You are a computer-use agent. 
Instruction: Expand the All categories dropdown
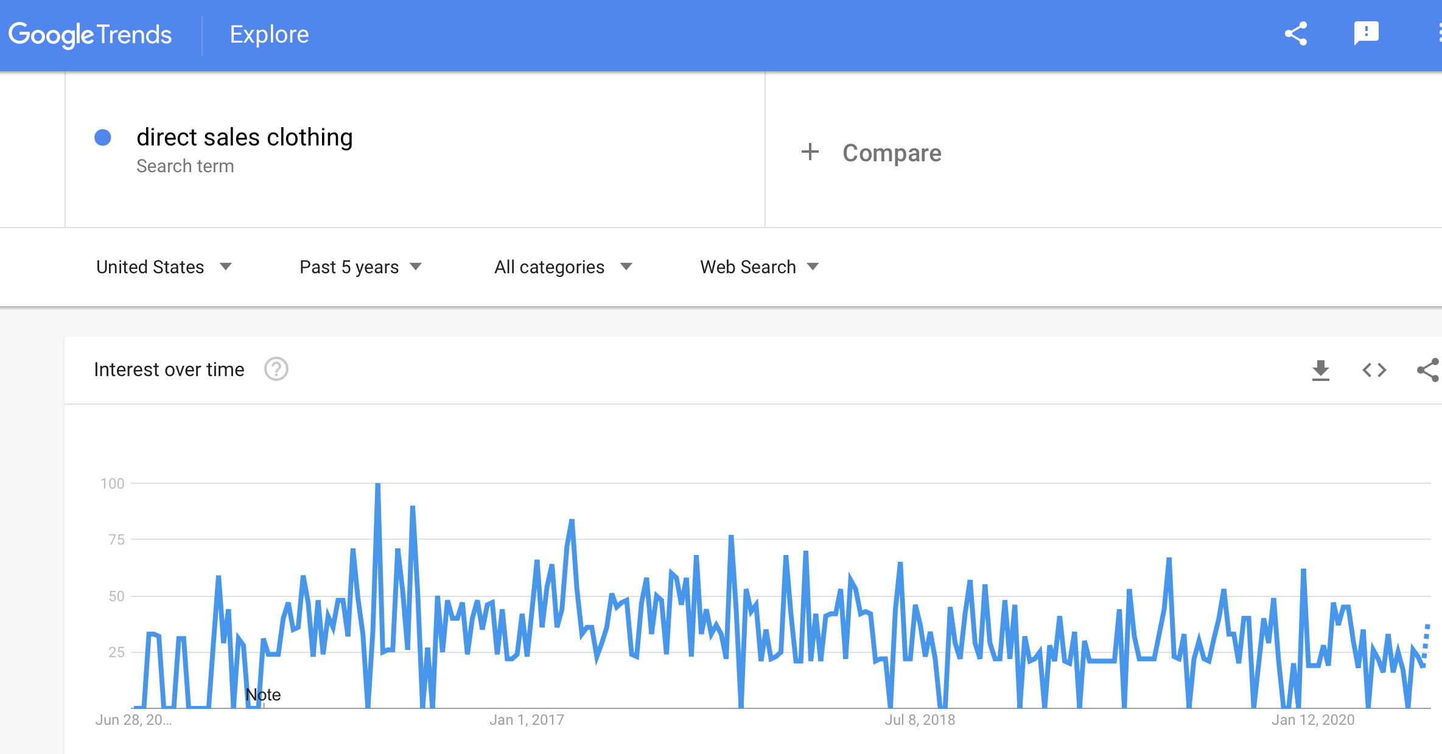point(563,267)
